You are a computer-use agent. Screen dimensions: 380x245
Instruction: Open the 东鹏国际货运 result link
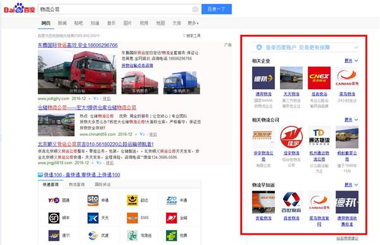pos(77,45)
